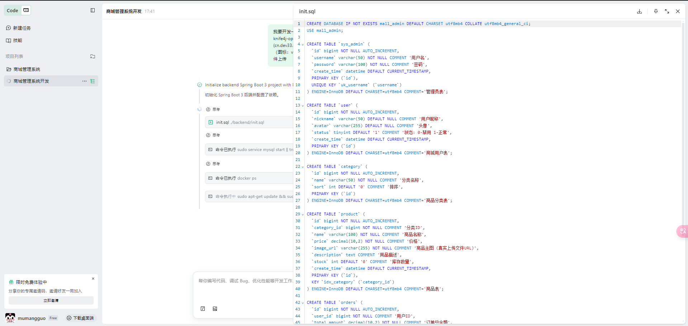
Task: Open more options for 商城管理系统开发
Action: (x=84, y=81)
